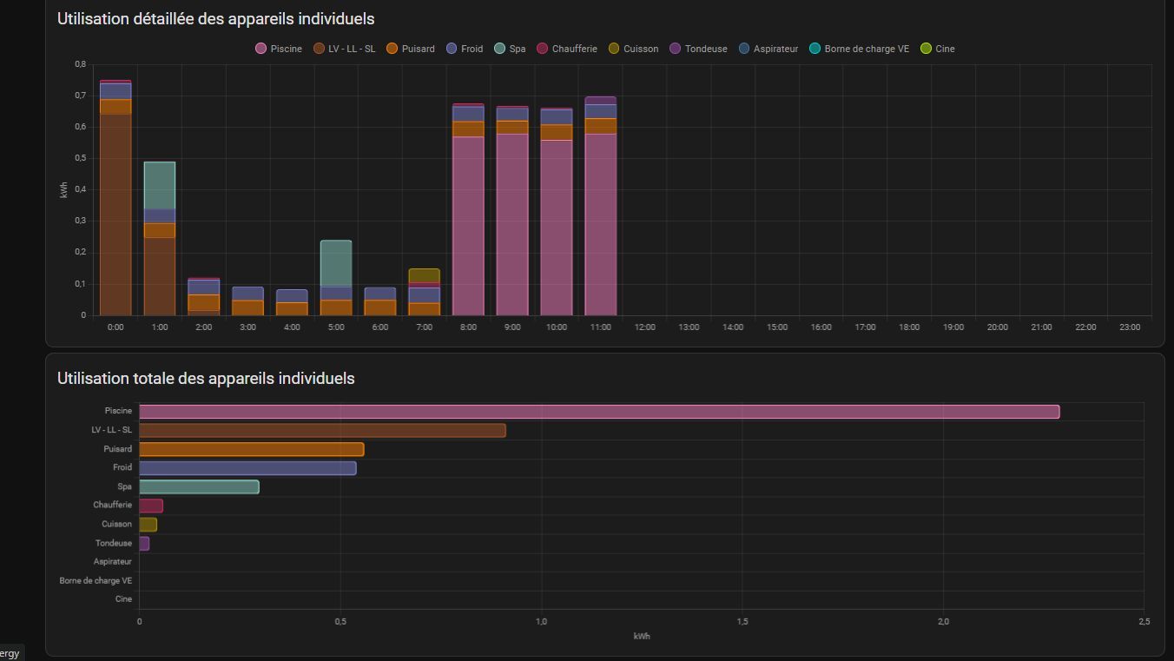The height and width of the screenshot is (661, 1174).
Task: Toggle the Froid legend entry
Action: 464,49
